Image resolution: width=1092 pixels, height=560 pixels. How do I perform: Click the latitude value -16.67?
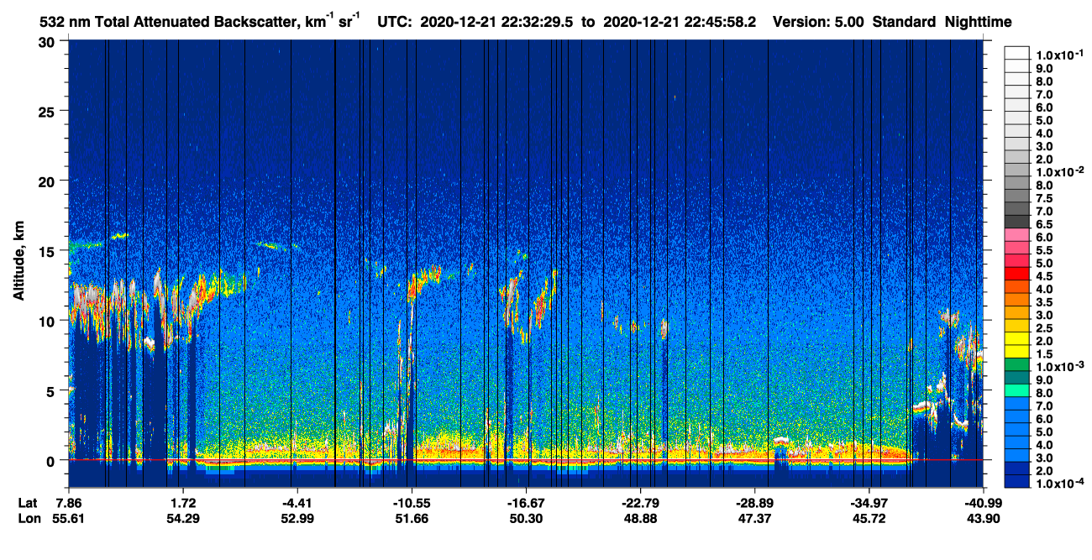coord(525,503)
